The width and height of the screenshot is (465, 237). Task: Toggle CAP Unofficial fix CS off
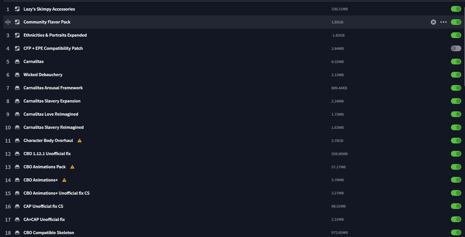point(456,206)
